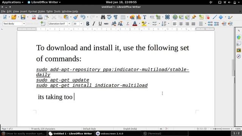
Task: Apply yellow highlighting color swatch
Action: (x=144, y=23)
